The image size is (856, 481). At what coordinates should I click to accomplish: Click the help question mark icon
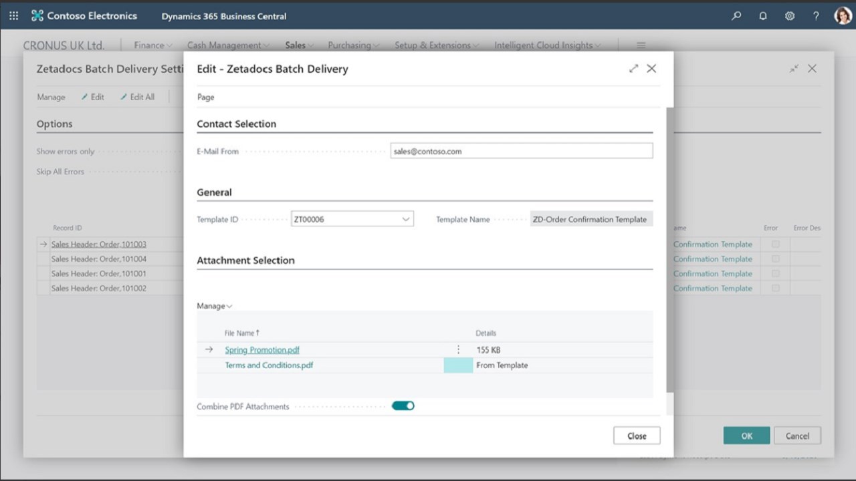coord(816,15)
